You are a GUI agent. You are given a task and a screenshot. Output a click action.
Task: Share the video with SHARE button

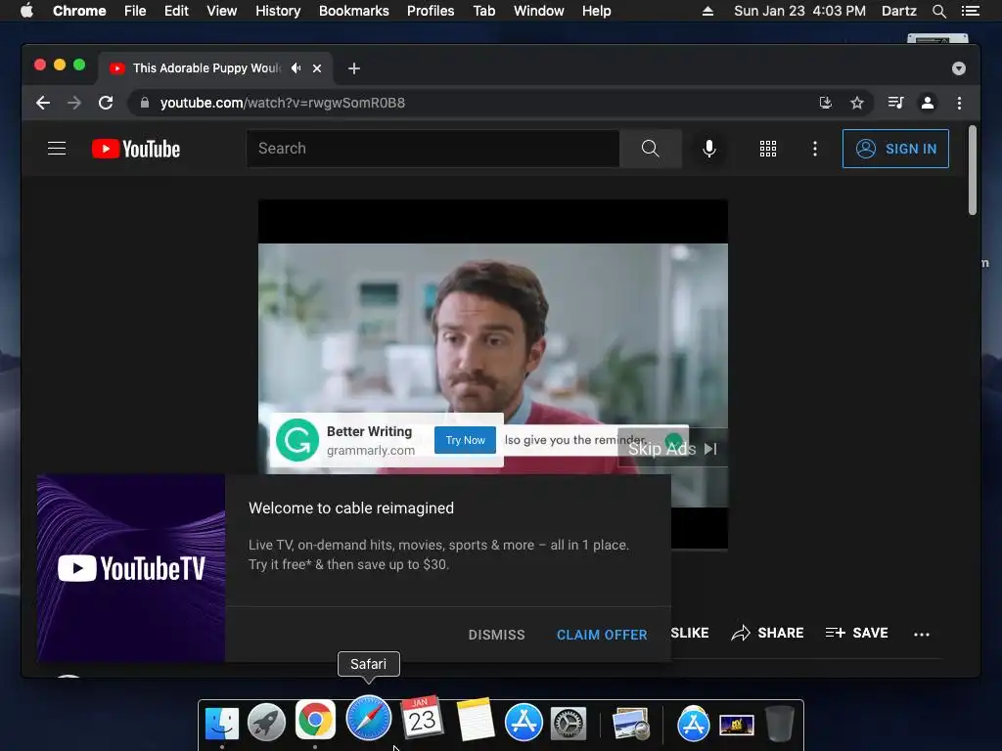click(767, 633)
